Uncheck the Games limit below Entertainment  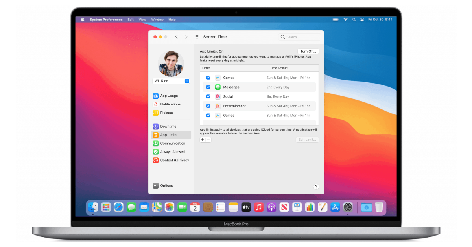pos(208,115)
